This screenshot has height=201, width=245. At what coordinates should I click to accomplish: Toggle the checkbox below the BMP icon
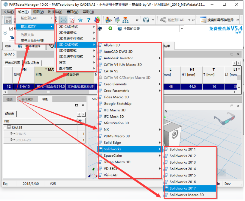click(x=11, y=29)
